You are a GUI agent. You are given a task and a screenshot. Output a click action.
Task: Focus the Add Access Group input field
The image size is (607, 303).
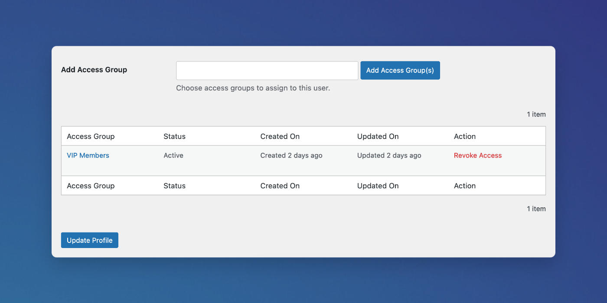click(x=267, y=71)
